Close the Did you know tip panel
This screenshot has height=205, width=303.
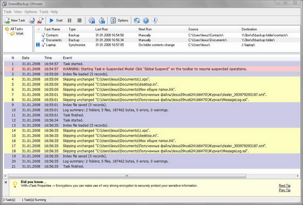click(x=5, y=182)
